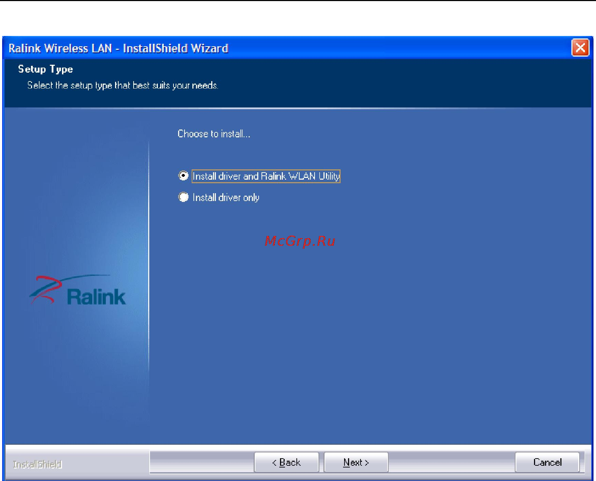Click the Ralink logo in the side panel
Image resolution: width=596 pixels, height=481 pixels.
tap(77, 290)
